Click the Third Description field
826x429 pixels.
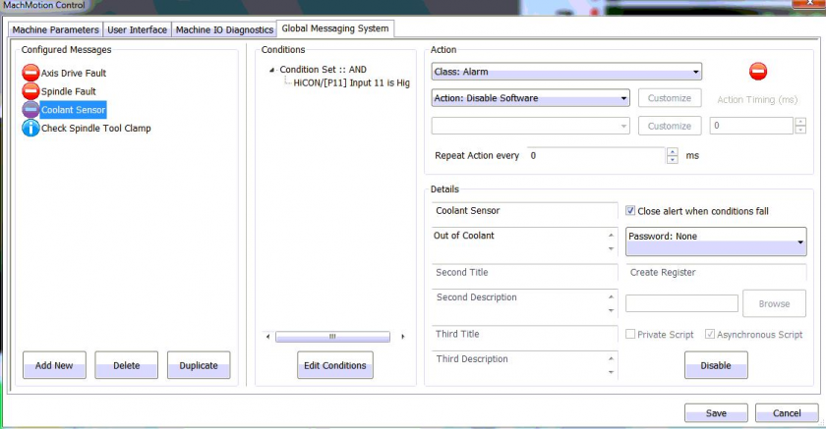point(525,365)
